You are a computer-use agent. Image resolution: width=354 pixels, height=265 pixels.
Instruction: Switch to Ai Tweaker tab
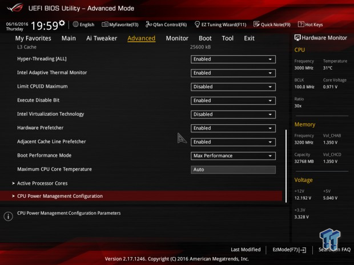pos(102,38)
